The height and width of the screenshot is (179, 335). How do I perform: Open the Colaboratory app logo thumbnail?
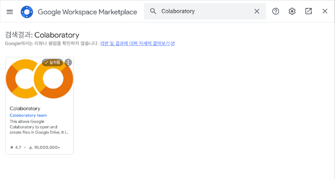pos(40,79)
